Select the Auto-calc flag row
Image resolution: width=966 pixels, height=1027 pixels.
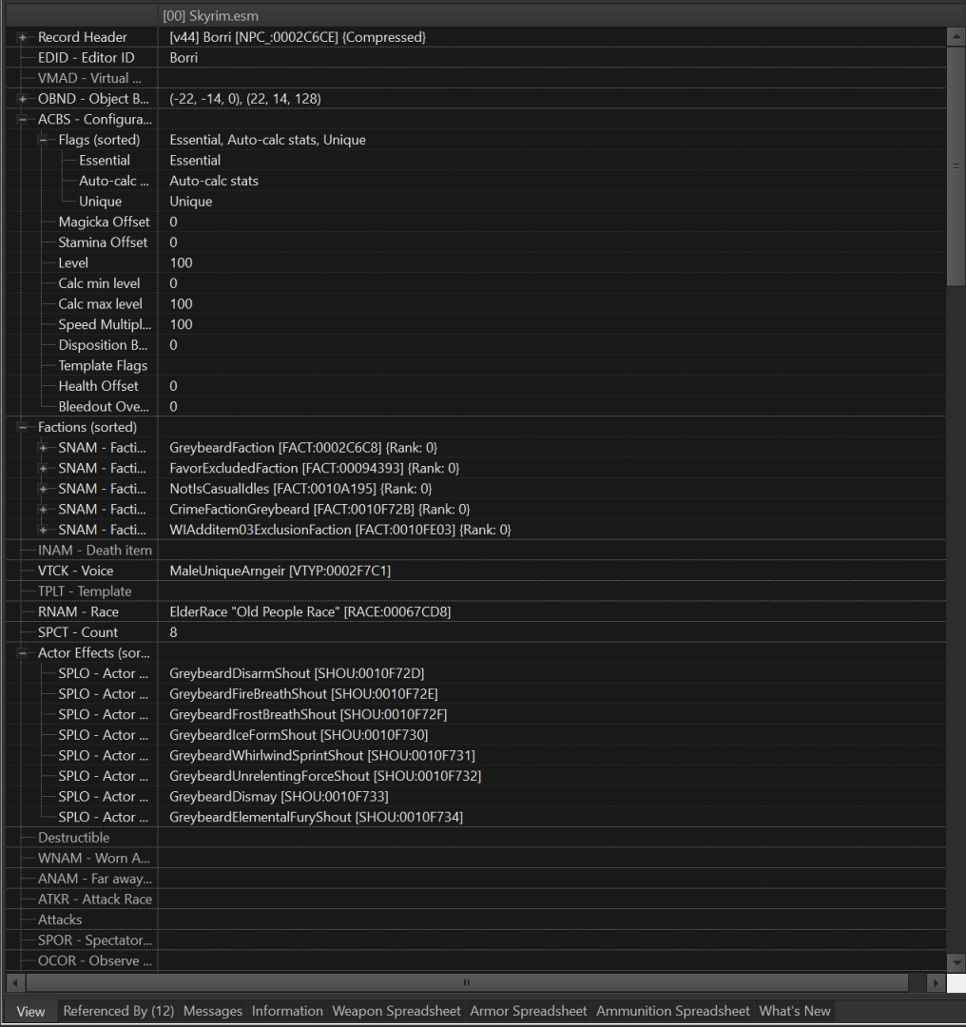click(475, 181)
